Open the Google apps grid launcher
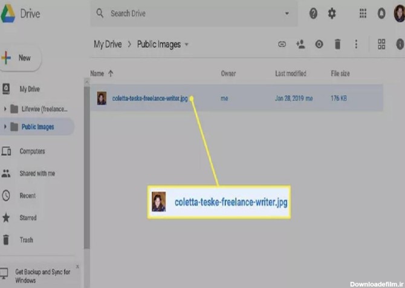Image resolution: width=405 pixels, height=288 pixels. [x=363, y=13]
